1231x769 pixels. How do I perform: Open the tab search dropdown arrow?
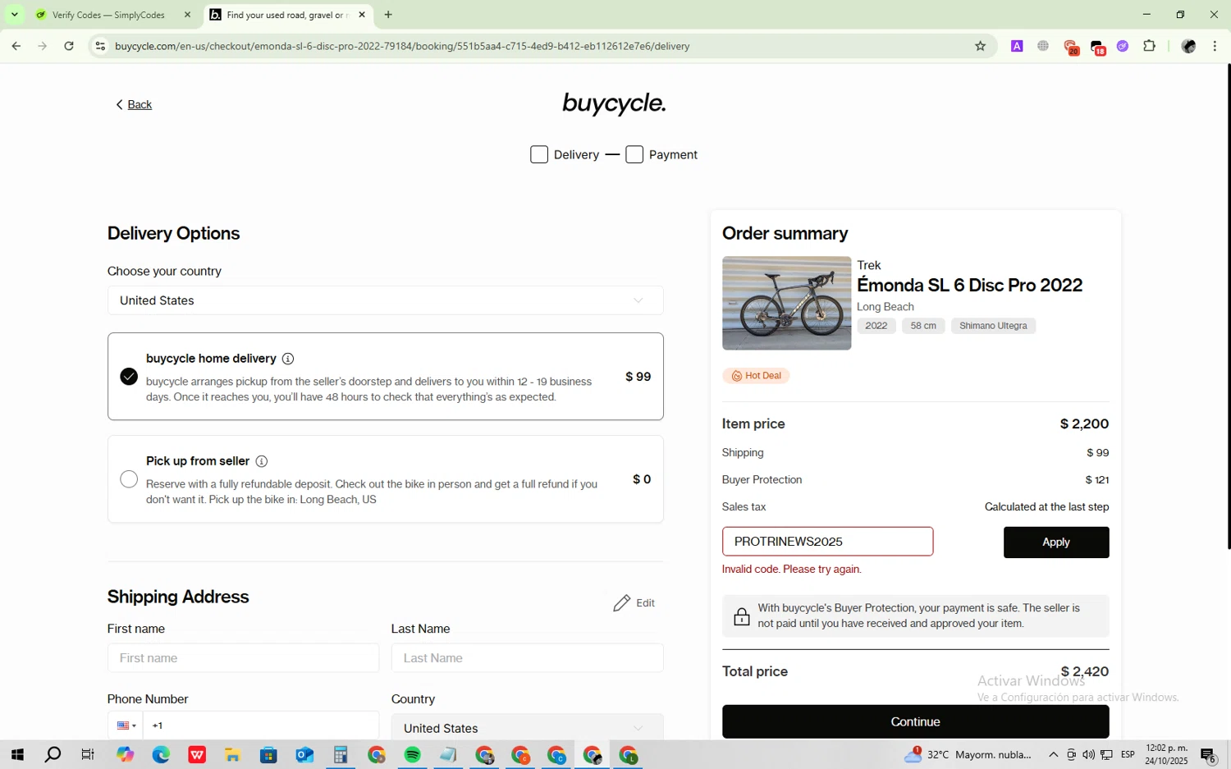pyautogui.click(x=15, y=15)
